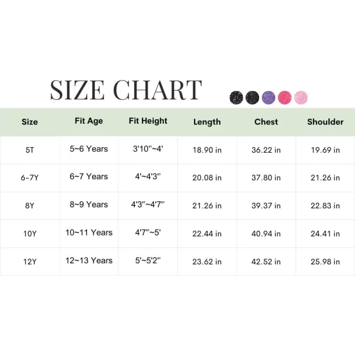Click the Length column header

click(207, 122)
